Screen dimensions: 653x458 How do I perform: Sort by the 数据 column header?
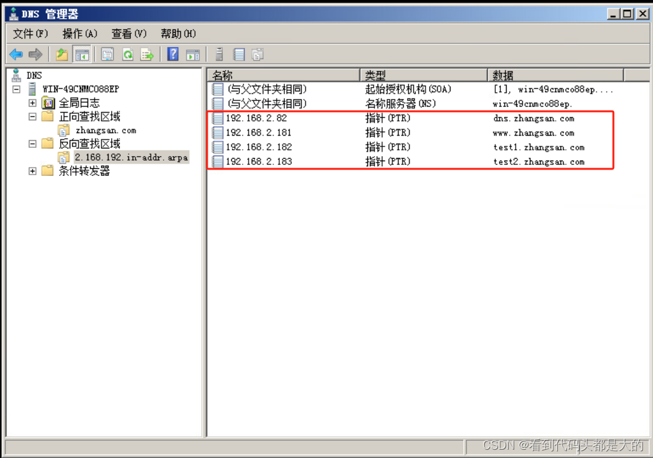[x=555, y=75]
